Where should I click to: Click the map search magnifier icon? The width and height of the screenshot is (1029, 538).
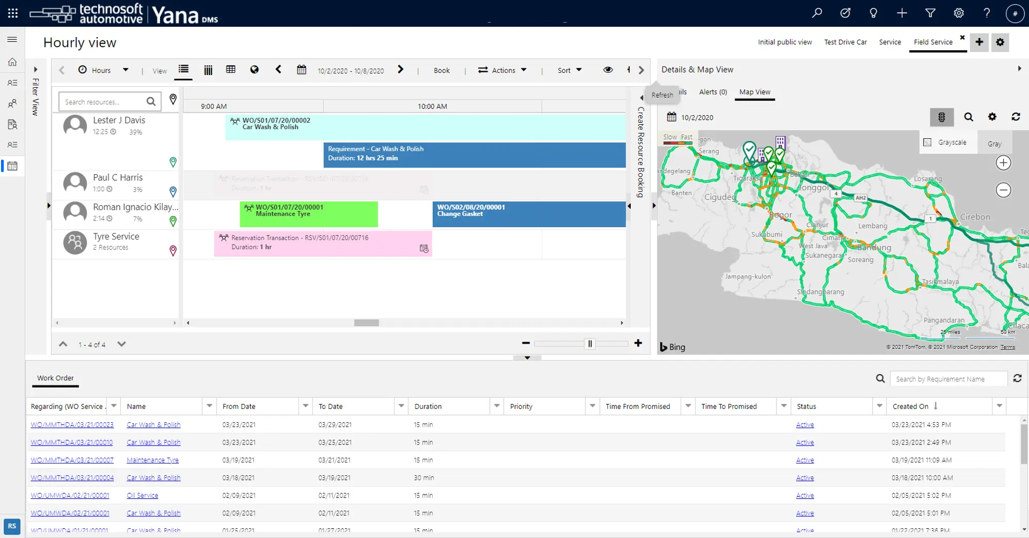(968, 117)
